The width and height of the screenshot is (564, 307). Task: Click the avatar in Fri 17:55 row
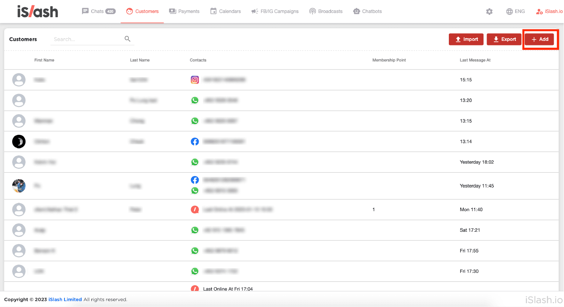(19, 251)
